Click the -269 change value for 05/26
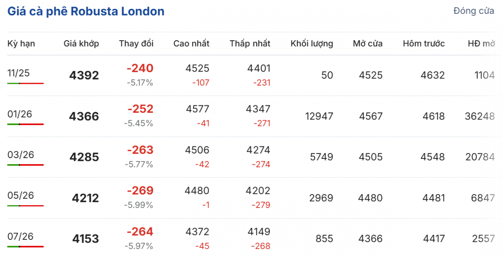Image resolution: width=504 pixels, height=257 pixels. coord(140,191)
